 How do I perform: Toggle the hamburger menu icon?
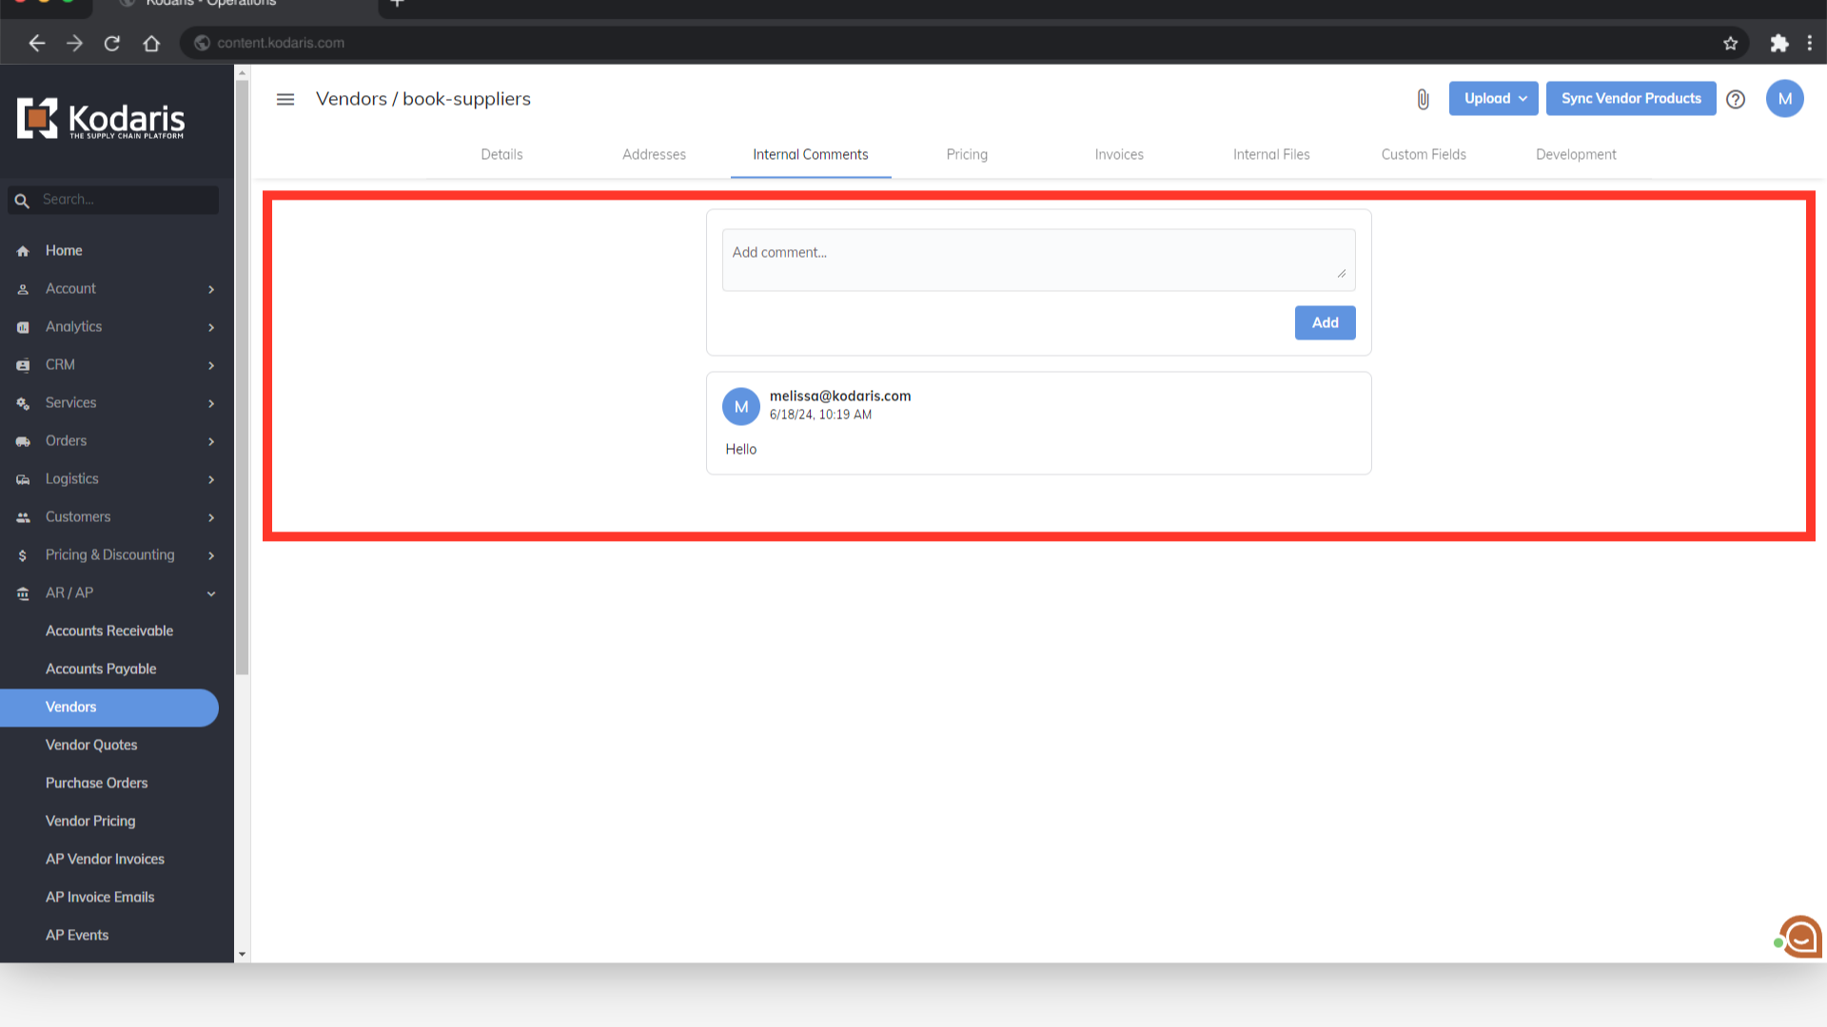(285, 99)
